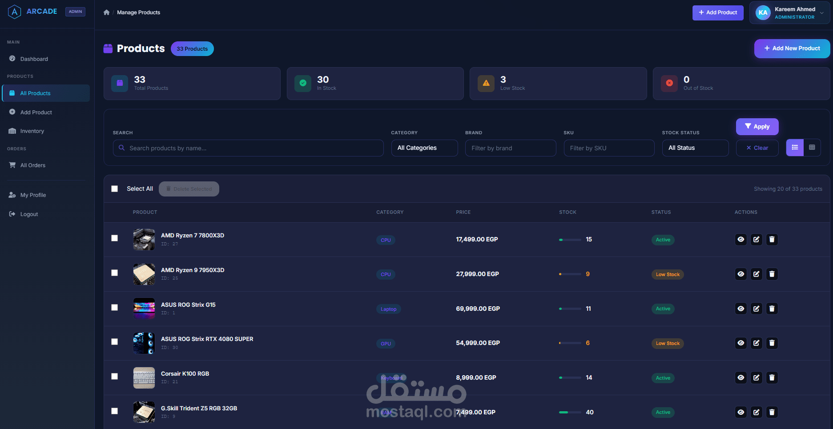Check the ASUS ROG Strix G15 row
The height and width of the screenshot is (429, 833).
click(x=115, y=308)
